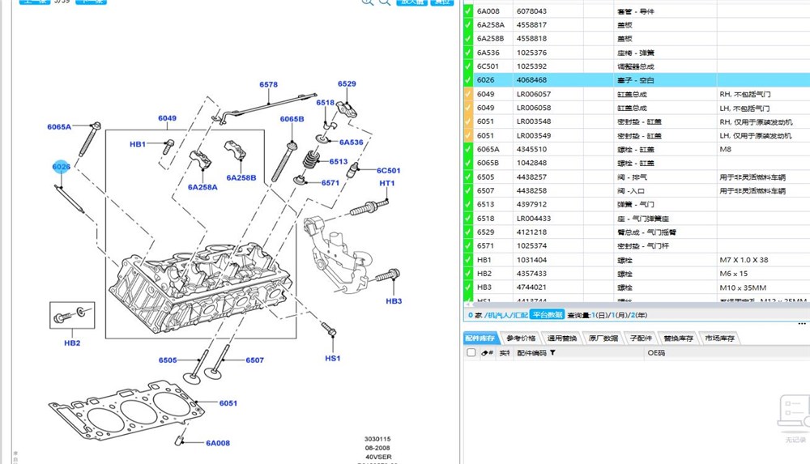Image resolution: width=810 pixels, height=464 pixels.
Task: Click the cylinder head gasket drawing
Action: pyautogui.click(x=126, y=411)
